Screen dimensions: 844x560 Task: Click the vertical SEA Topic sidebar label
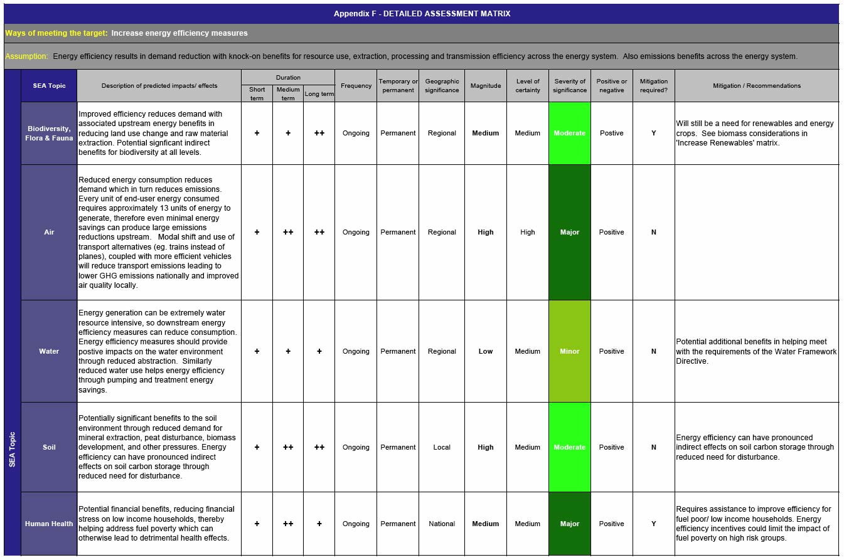point(12,449)
